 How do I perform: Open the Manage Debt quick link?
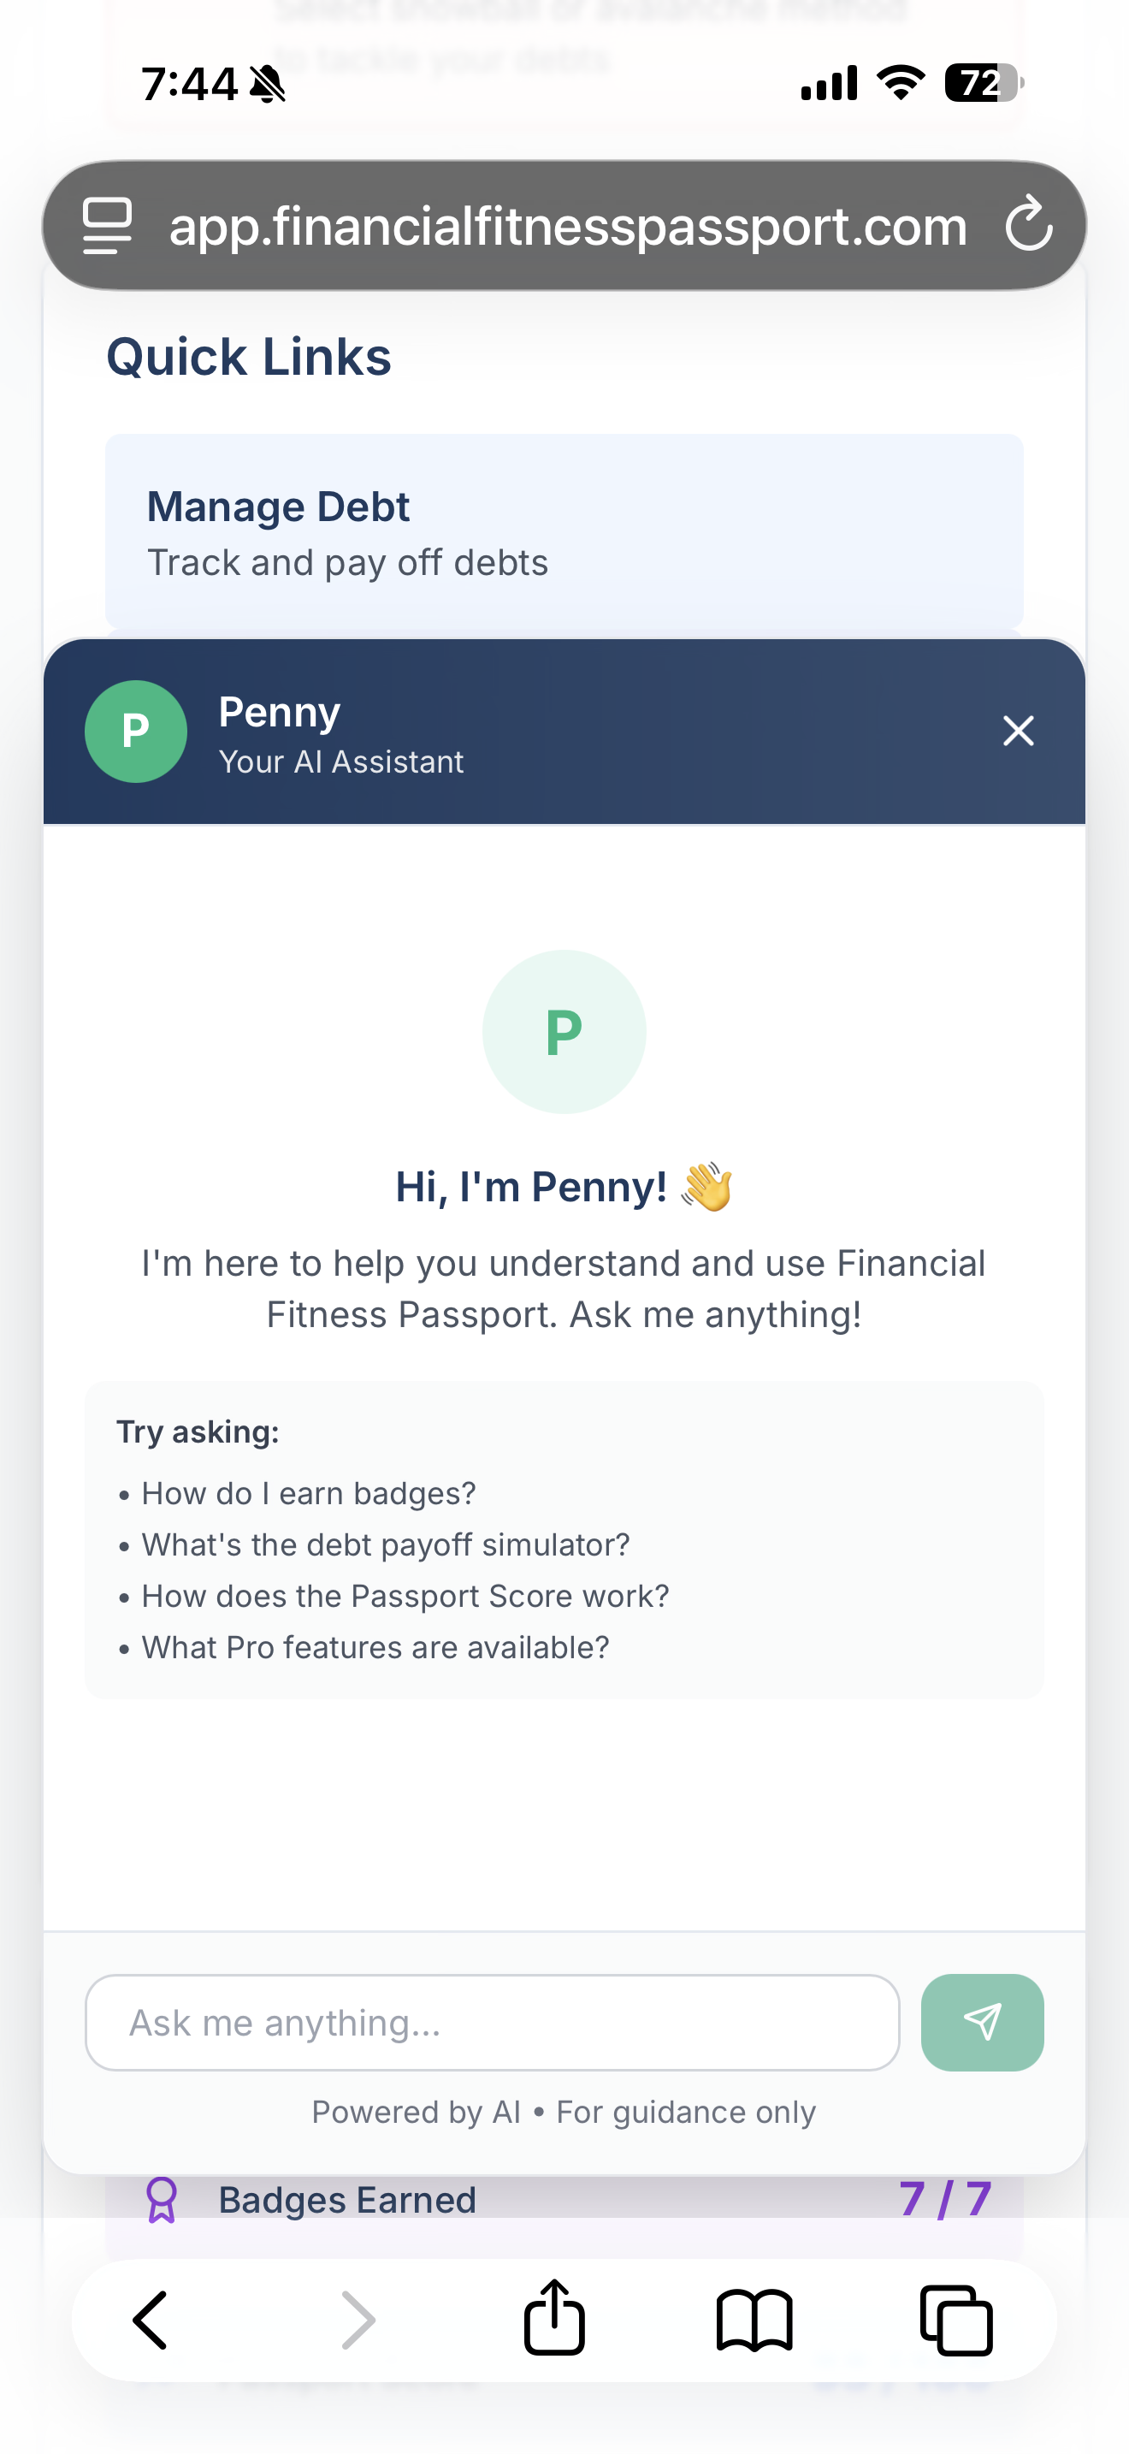click(x=564, y=531)
